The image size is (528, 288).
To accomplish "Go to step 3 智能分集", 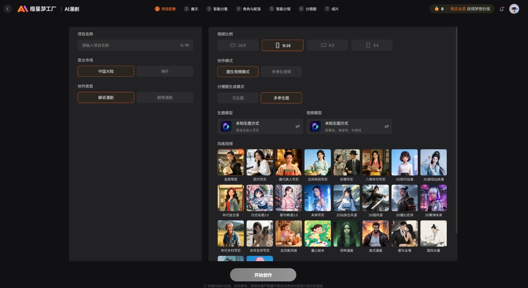I will [x=217, y=9].
